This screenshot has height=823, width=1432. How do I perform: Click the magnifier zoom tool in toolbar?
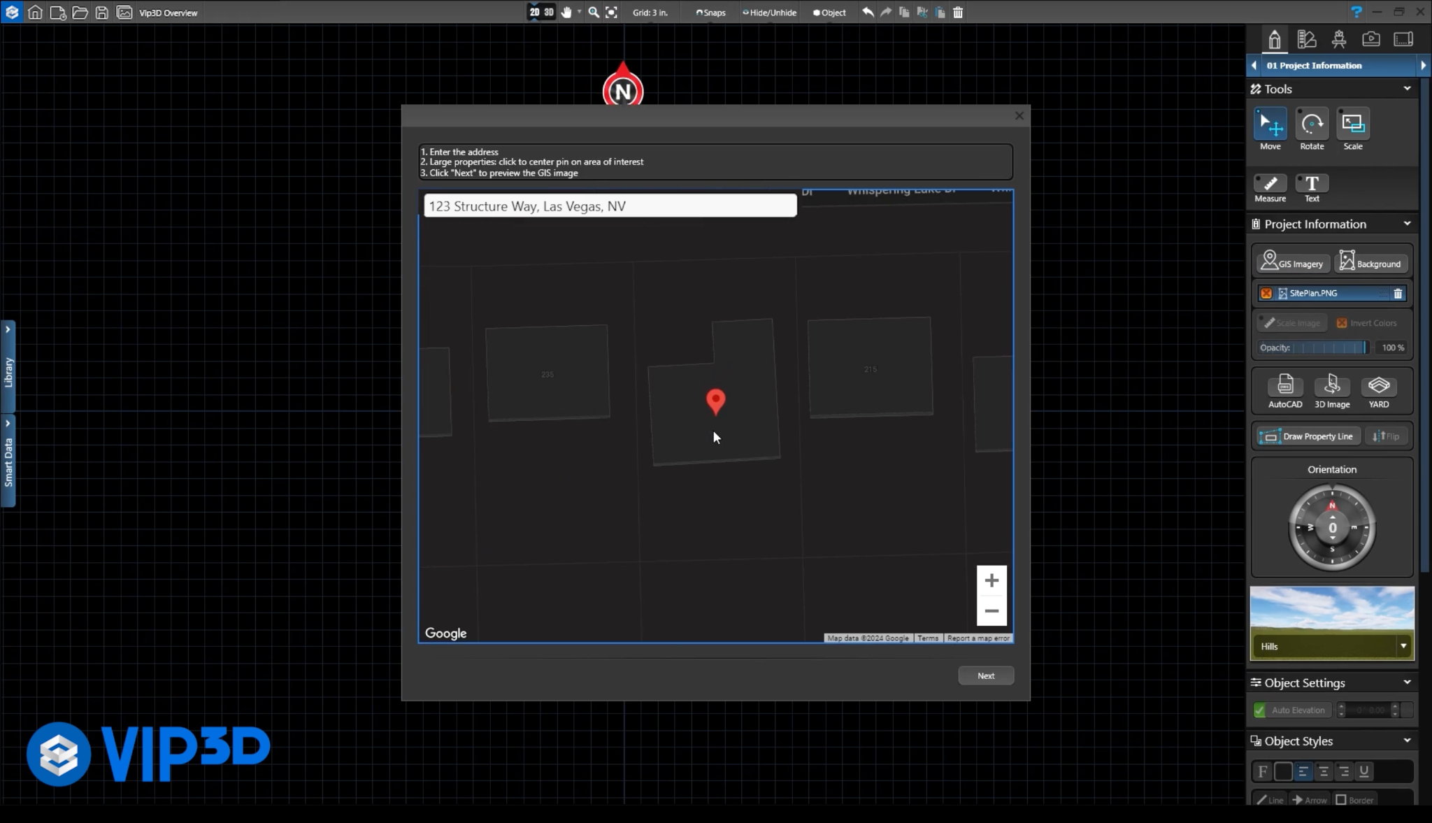[x=593, y=12]
